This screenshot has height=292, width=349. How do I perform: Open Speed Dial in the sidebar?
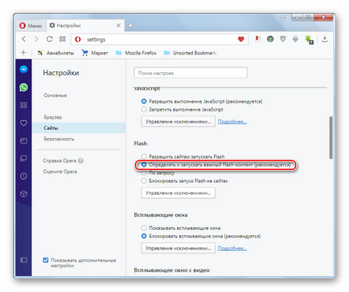click(23, 105)
